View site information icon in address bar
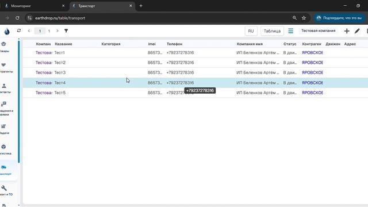The image size is (368, 207). pyautogui.click(x=29, y=18)
